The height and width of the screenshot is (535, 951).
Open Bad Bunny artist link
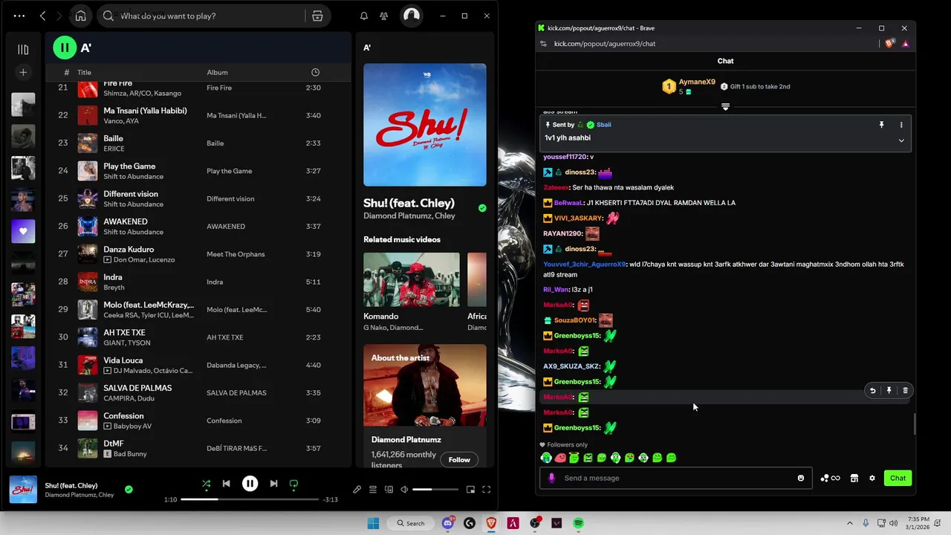pyautogui.click(x=130, y=454)
